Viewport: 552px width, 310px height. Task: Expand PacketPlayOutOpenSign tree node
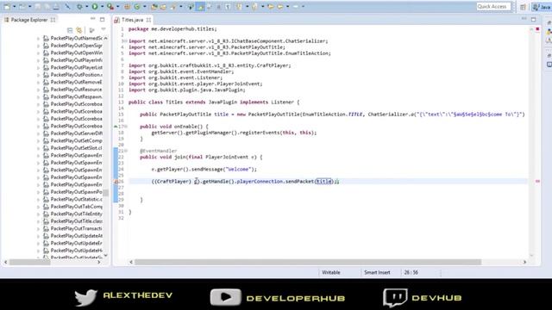click(38, 46)
